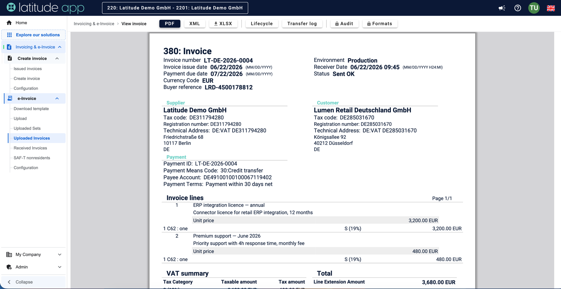Open Download template page
561x289 pixels.
[31, 109]
